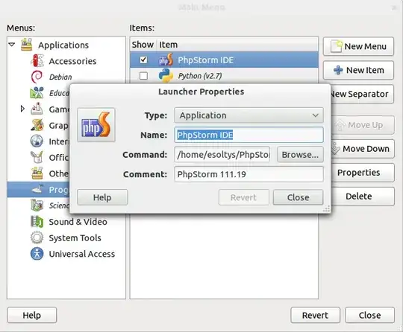Open the Type dropdown in Launcher Properties
403x332 pixels.
click(249, 115)
